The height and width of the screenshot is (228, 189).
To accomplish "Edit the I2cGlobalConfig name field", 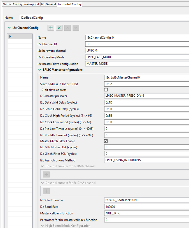I will click(x=104, y=18).
